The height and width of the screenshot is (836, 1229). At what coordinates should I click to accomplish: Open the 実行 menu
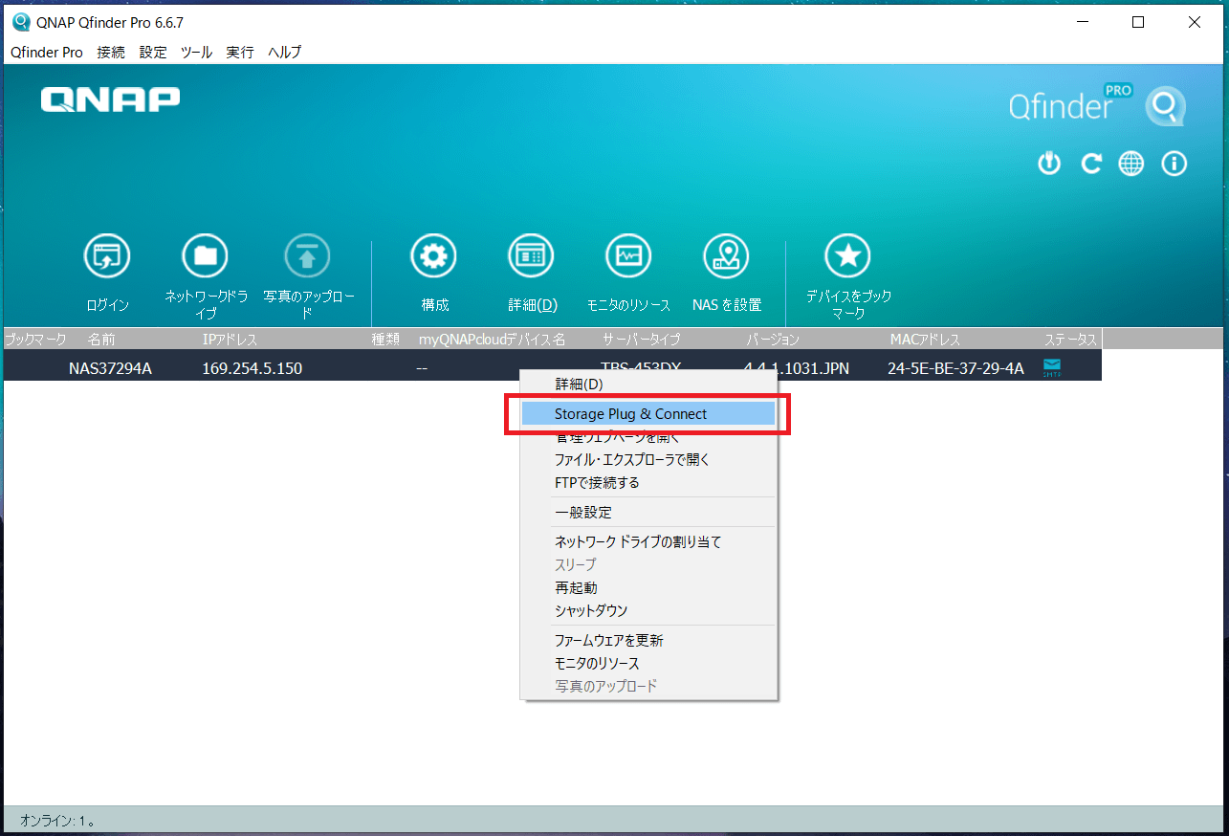tap(240, 53)
